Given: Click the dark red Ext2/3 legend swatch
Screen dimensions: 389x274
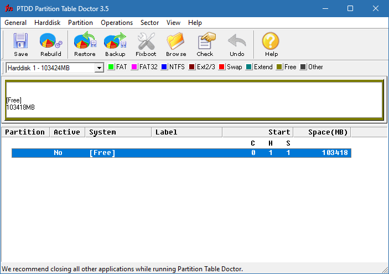Looking at the screenshot, I should [192, 67].
